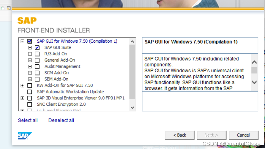Click the Select all link
The image size is (265, 149).
point(28,120)
